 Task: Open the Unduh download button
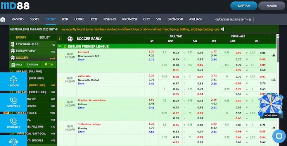click(14, 81)
